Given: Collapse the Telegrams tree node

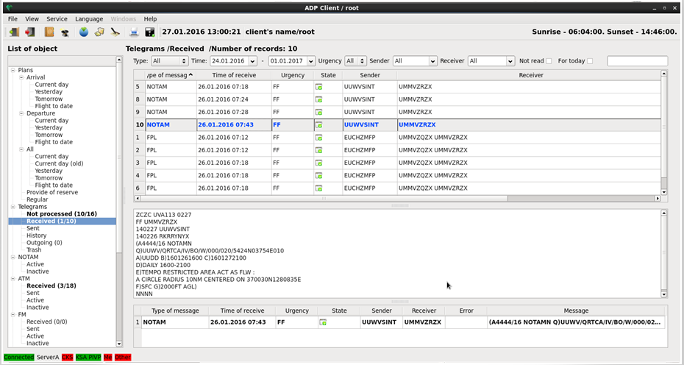Looking at the screenshot, I should click(x=13, y=207).
